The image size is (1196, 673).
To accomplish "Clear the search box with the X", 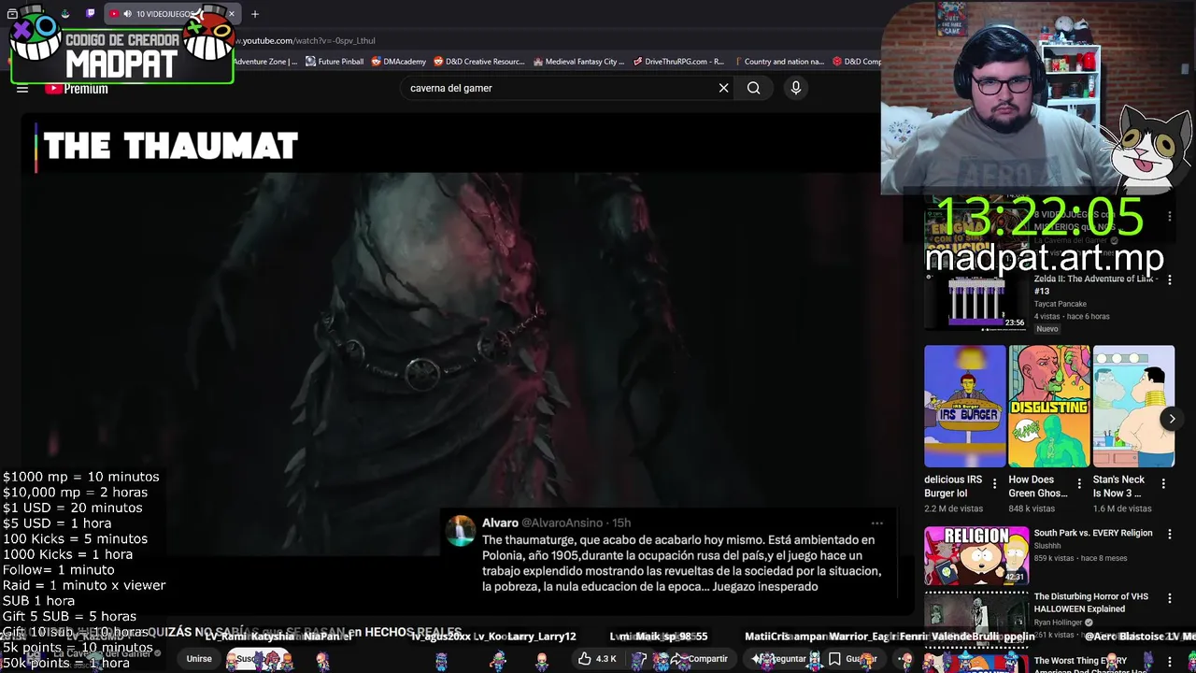I will tap(723, 88).
